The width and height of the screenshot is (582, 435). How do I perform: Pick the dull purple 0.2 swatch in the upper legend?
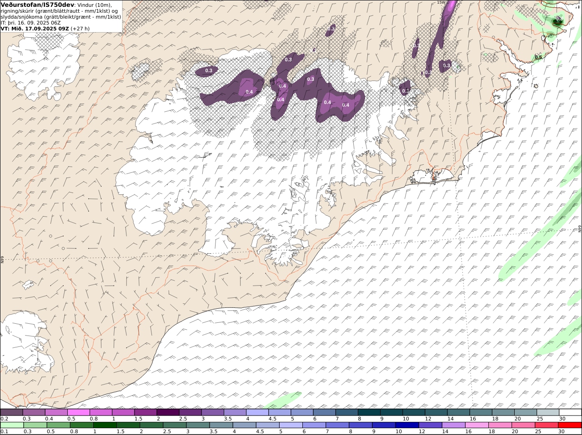11,412
